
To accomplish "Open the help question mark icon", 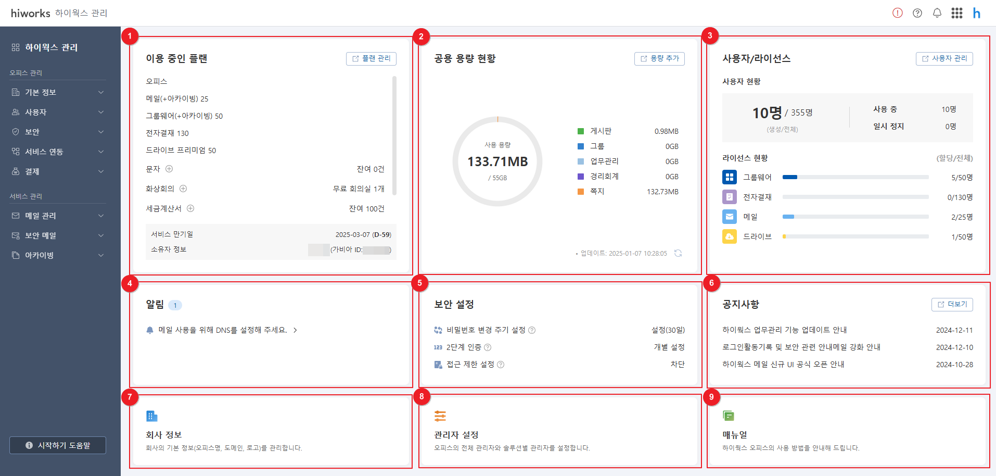I will [x=917, y=13].
